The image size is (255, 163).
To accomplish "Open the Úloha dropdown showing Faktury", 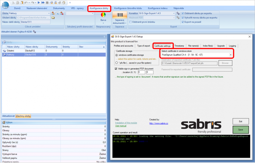I will pos(49,13).
